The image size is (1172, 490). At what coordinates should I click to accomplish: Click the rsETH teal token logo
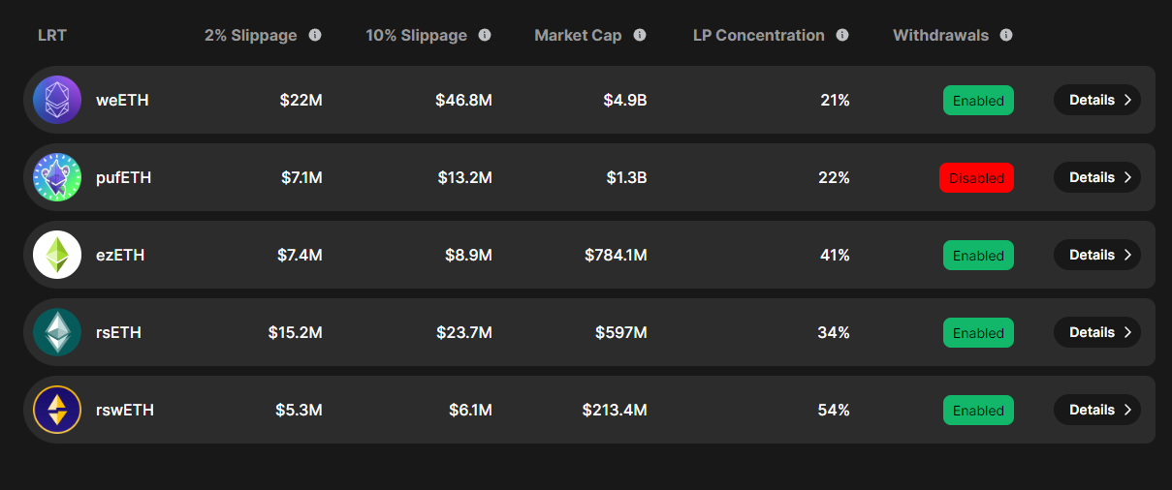(x=57, y=332)
